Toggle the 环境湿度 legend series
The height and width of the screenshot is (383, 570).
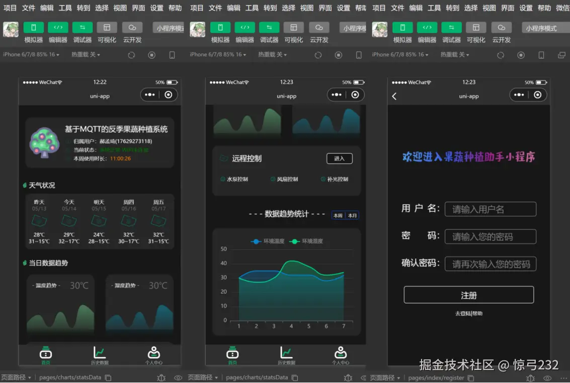[x=306, y=241]
